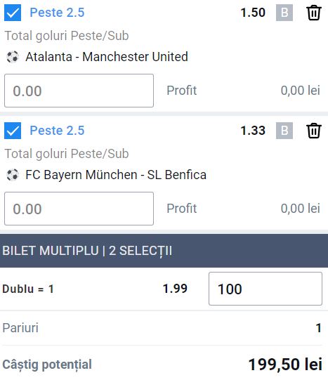Click the 199,50 lei potential winnings amount
The width and height of the screenshot is (328, 380).
(285, 365)
